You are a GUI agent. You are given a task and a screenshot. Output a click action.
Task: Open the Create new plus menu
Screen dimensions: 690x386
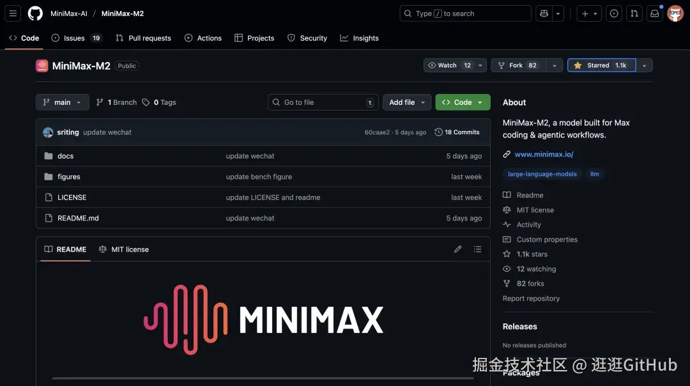coord(589,13)
